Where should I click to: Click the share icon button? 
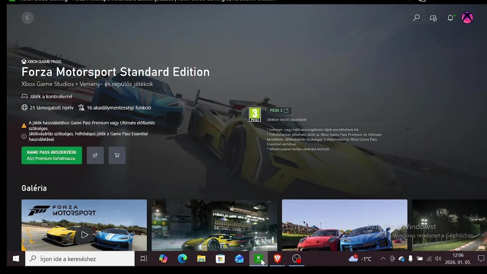tap(95, 155)
